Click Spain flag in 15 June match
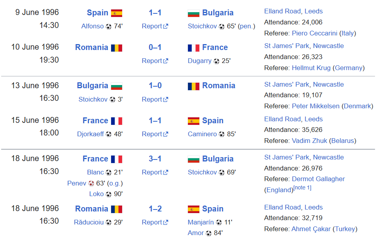This screenshot has width=377, height=241. pos(193,121)
